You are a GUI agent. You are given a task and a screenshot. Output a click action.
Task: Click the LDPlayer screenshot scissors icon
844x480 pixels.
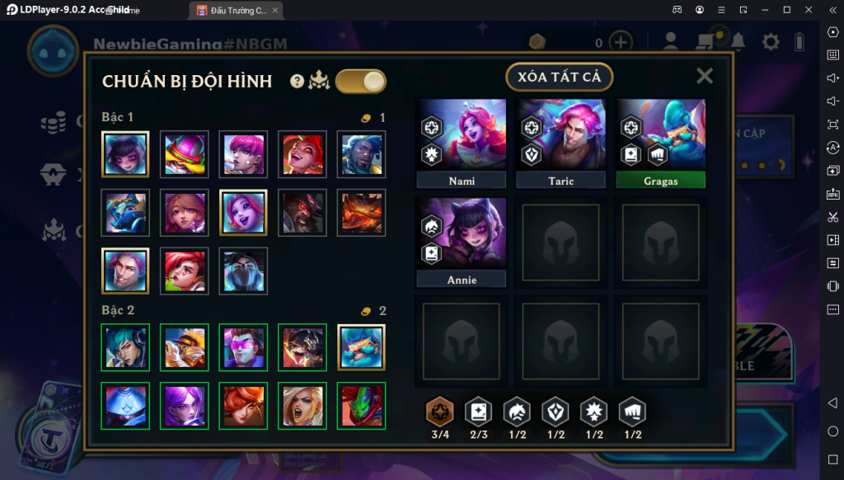pos(832,217)
